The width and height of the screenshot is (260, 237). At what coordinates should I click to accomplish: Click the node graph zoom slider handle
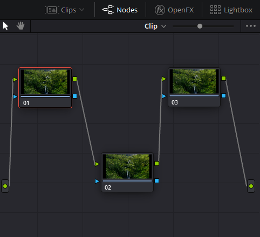pos(200,26)
